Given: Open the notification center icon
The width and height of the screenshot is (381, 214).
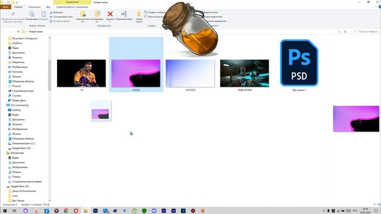Looking at the screenshot, I should pyautogui.click(x=376, y=210).
